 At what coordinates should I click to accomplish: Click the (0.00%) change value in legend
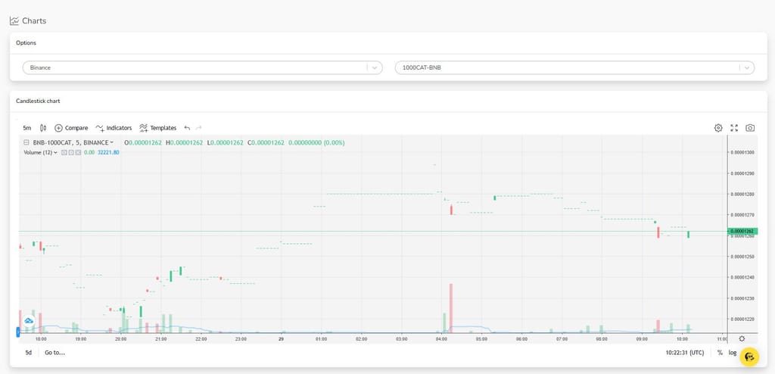(334, 142)
